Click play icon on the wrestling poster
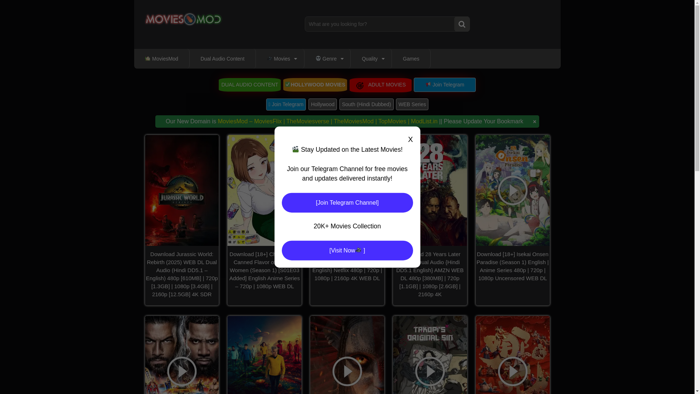 pyautogui.click(x=182, y=371)
